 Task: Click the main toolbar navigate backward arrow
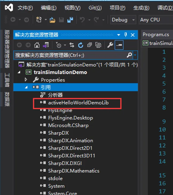pyautogui.click(x=13, y=19)
